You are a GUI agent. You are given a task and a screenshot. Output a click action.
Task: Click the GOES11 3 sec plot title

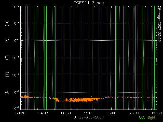pyautogui.click(x=89, y=3)
